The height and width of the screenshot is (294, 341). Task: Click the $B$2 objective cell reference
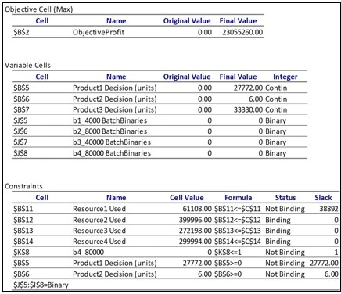click(x=21, y=32)
